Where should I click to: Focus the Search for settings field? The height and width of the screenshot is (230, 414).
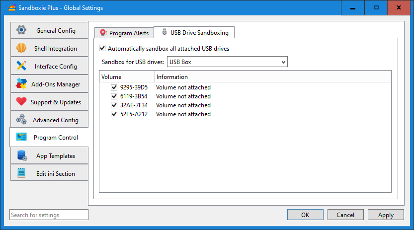(49, 215)
